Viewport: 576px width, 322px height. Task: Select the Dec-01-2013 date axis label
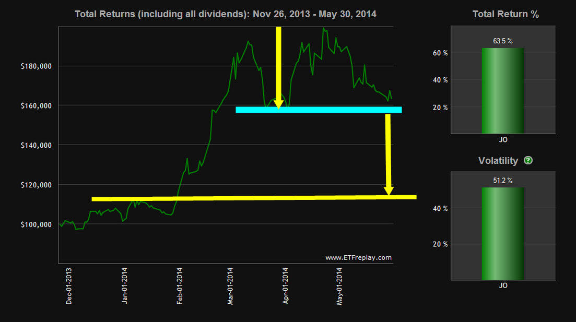click(69, 286)
